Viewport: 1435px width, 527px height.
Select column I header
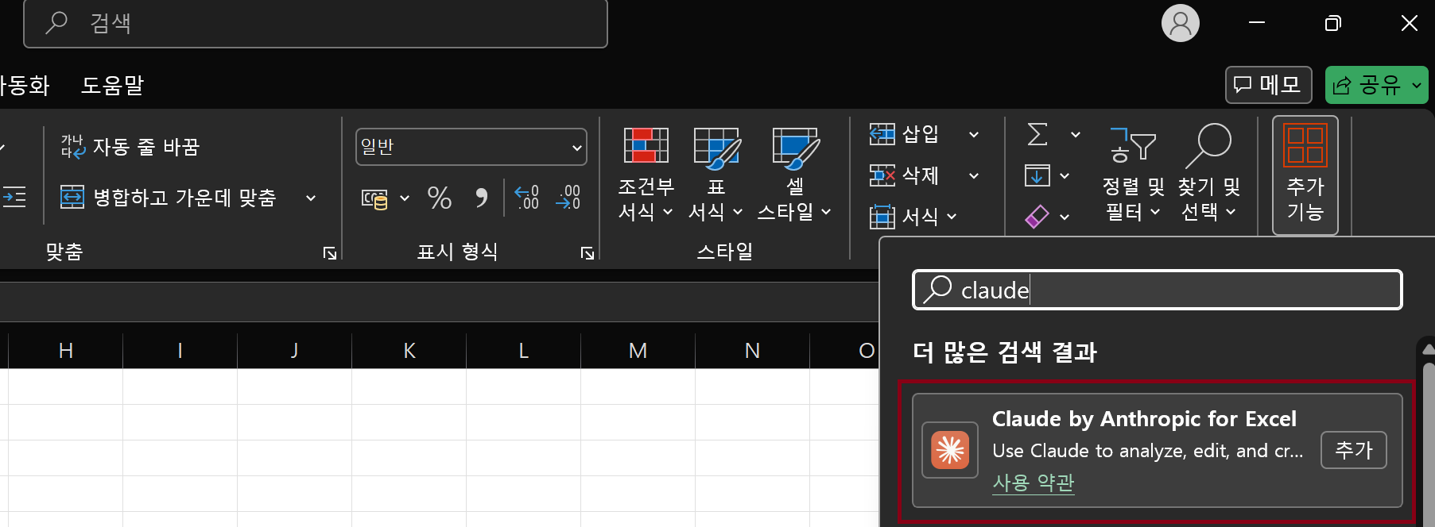(x=180, y=351)
